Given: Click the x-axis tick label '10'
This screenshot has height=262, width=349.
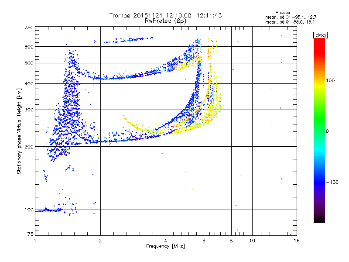Looking at the screenshot, I should tap(252, 241).
